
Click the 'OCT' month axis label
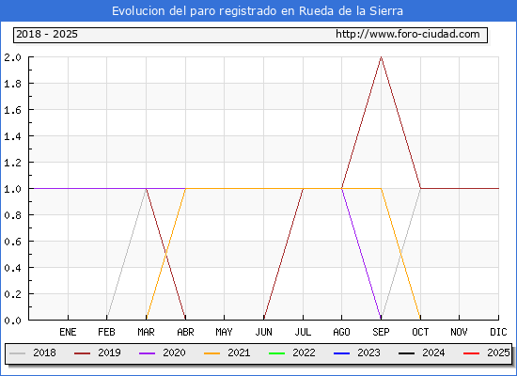tap(420, 332)
